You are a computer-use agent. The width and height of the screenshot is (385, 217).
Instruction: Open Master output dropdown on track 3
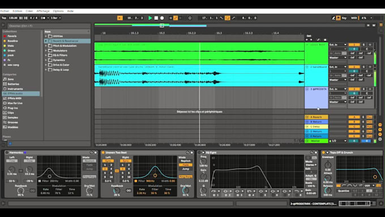pyautogui.click(x=338, y=102)
